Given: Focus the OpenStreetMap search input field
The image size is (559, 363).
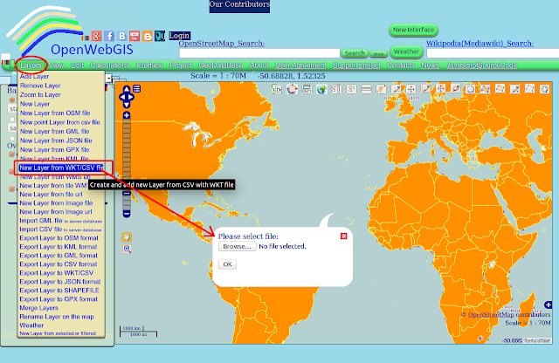Looking at the screenshot, I should pyautogui.click(x=259, y=53).
